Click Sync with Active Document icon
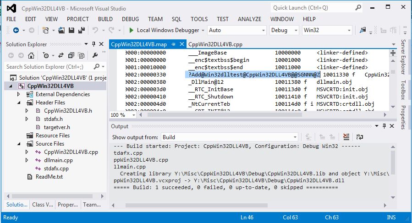 (x=61, y=55)
